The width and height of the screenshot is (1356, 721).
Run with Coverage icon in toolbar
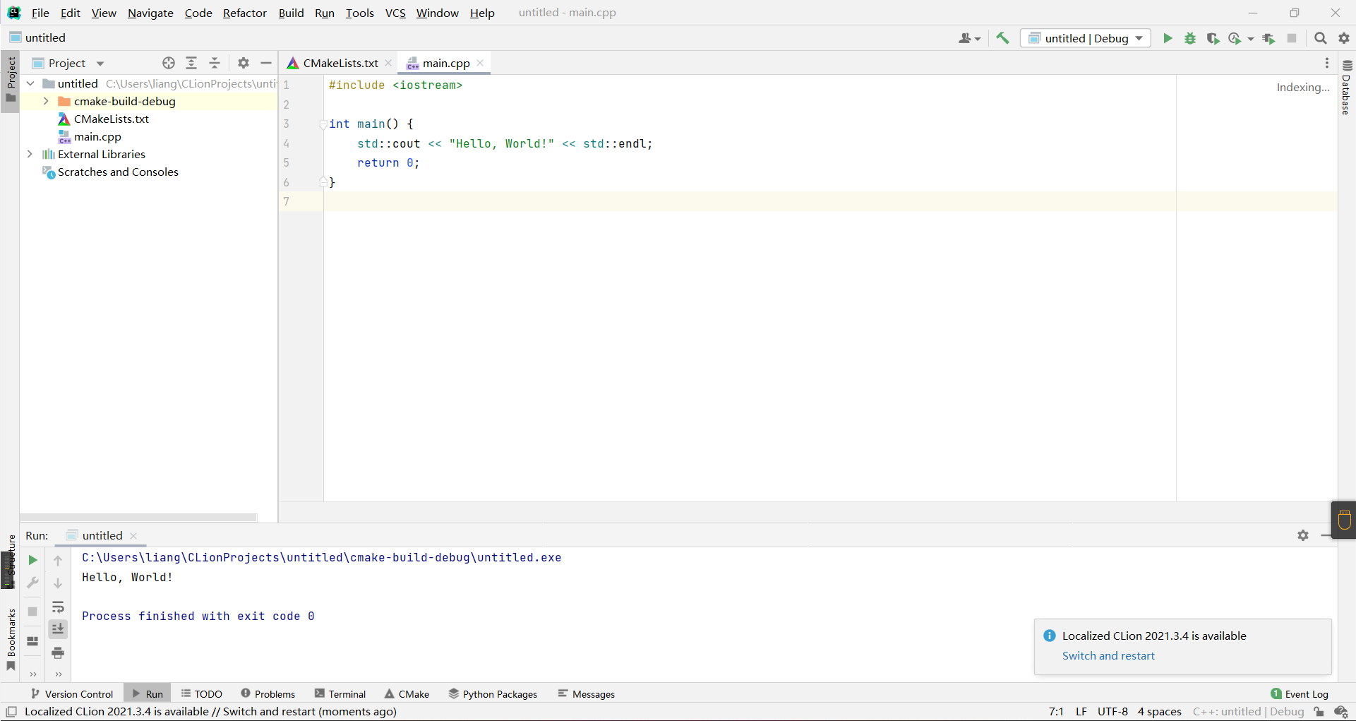click(1213, 38)
